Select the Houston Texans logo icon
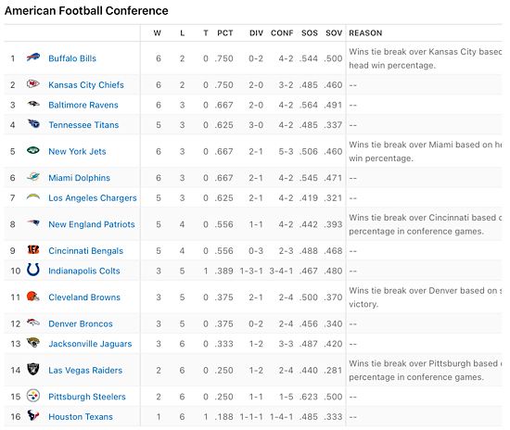Viewport: 510px width, 430px height. pyautogui.click(x=33, y=416)
